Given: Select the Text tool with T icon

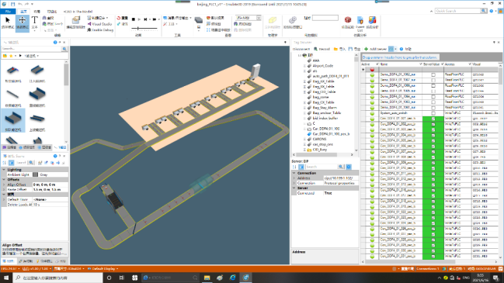Looking at the screenshot, I should [x=35, y=22].
